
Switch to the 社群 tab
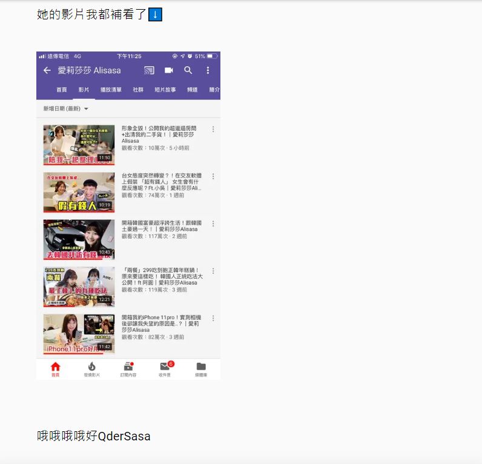[x=138, y=90]
